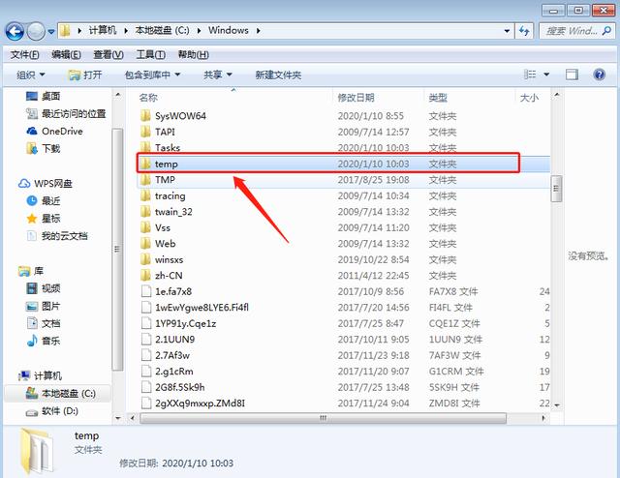Toggle the preview pane icon

(572, 75)
